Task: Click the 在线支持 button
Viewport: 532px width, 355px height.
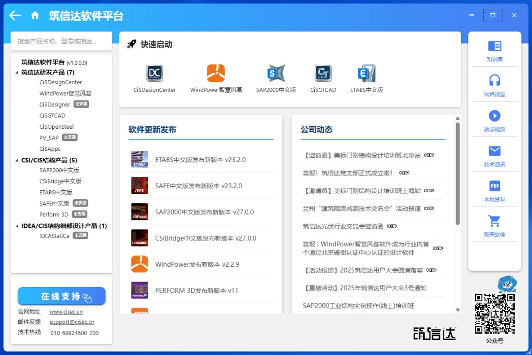Action: click(x=62, y=296)
